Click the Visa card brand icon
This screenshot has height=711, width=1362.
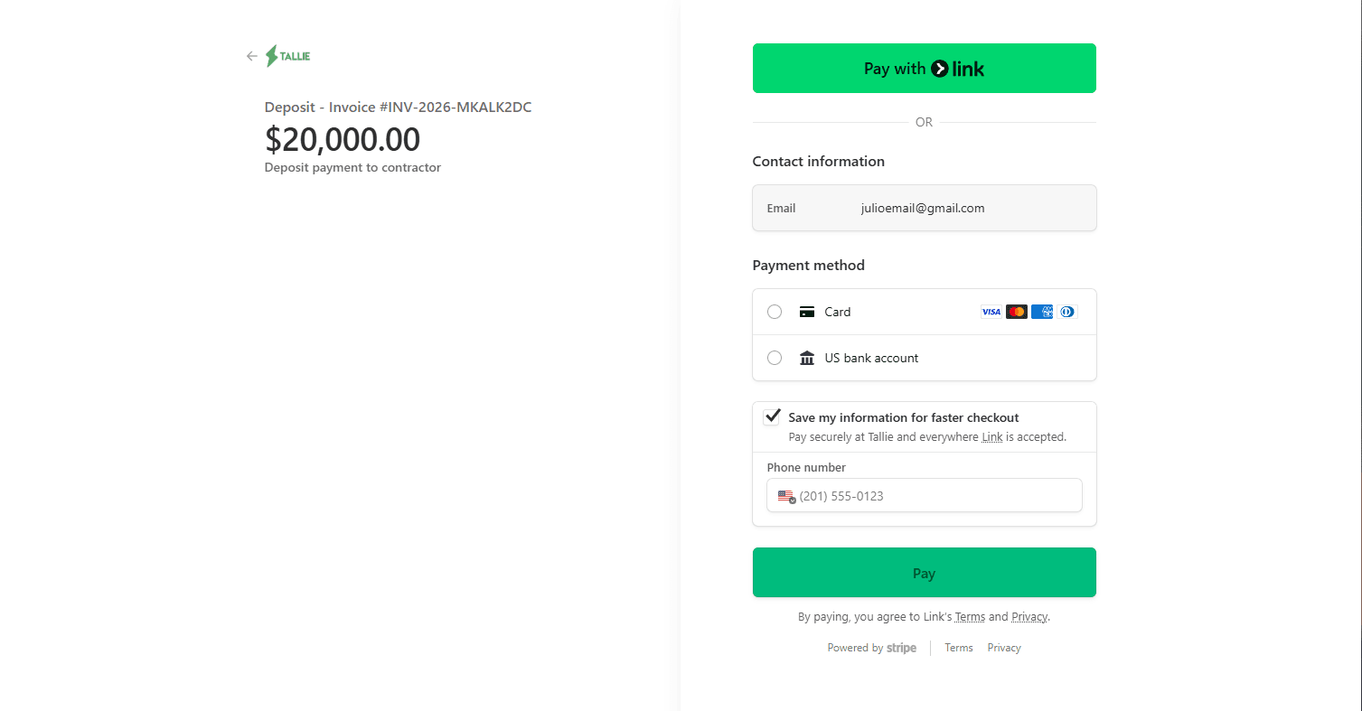click(991, 311)
